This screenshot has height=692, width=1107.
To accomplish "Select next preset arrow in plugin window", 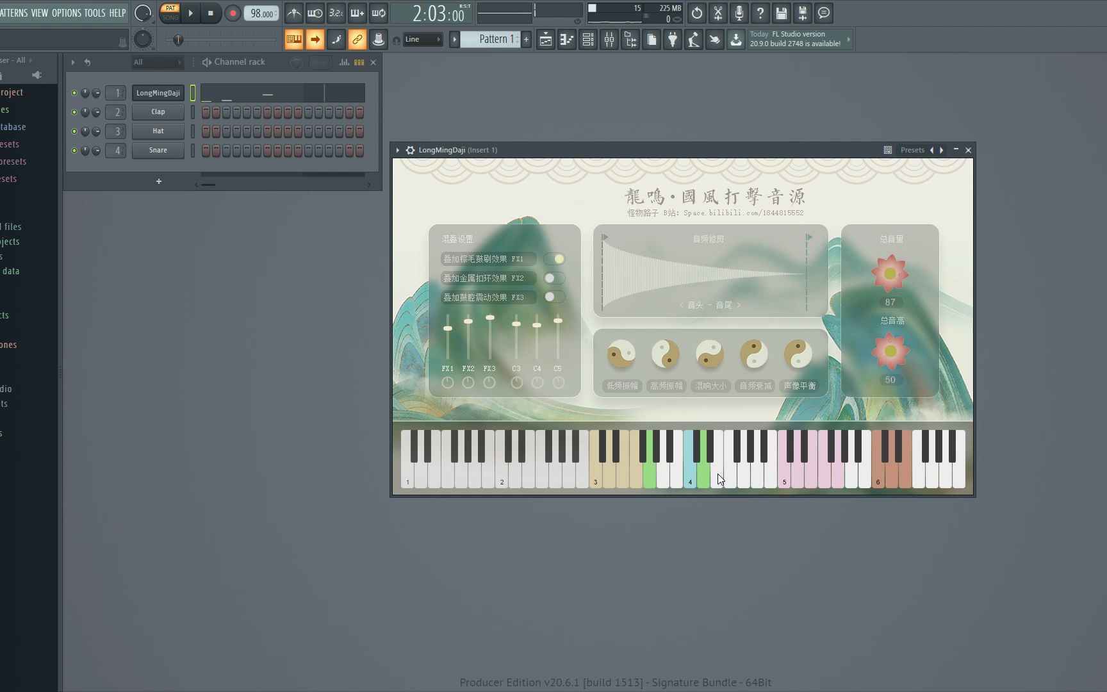I will (x=942, y=150).
